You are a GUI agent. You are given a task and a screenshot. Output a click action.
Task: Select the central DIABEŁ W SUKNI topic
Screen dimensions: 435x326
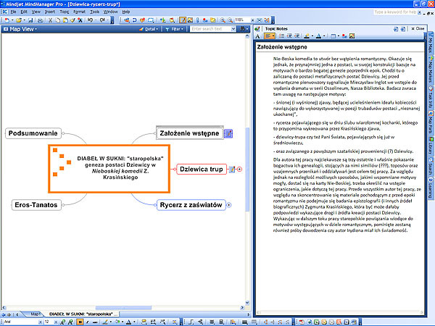pos(109,169)
